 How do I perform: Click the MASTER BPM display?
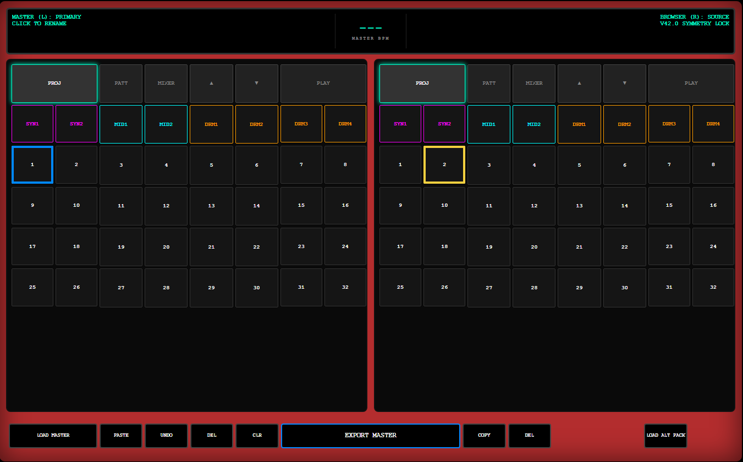(371, 31)
